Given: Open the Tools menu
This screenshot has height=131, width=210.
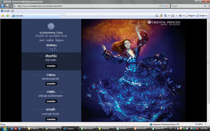Looking at the screenshot, I should (x=202, y=16).
